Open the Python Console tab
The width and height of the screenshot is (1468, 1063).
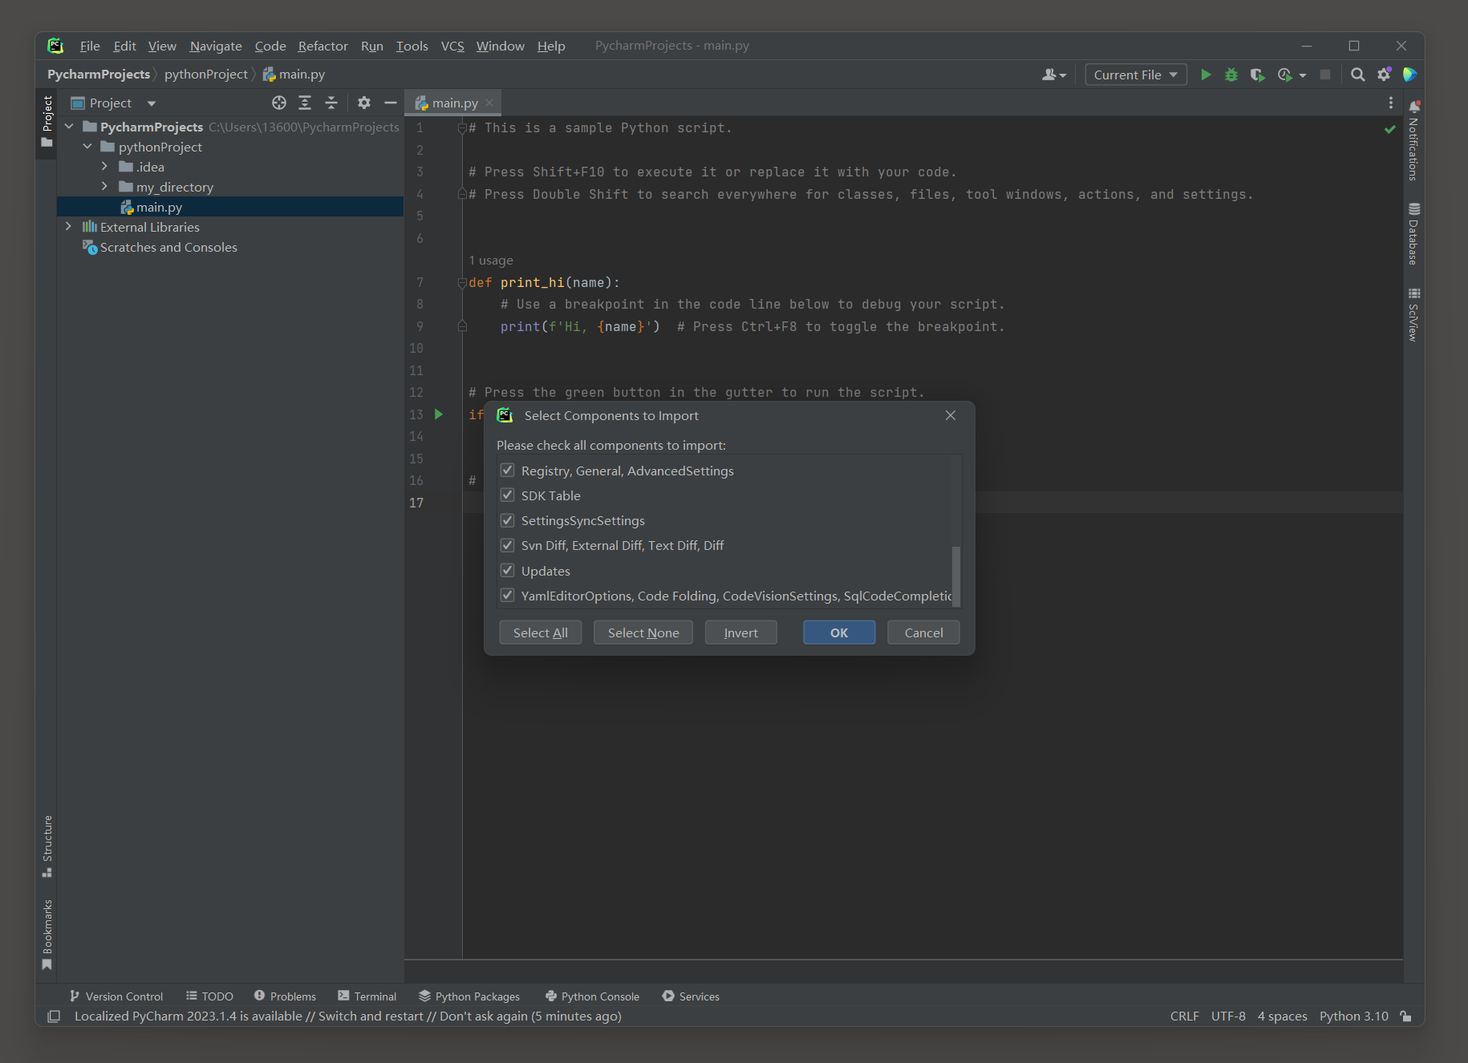pos(593,996)
